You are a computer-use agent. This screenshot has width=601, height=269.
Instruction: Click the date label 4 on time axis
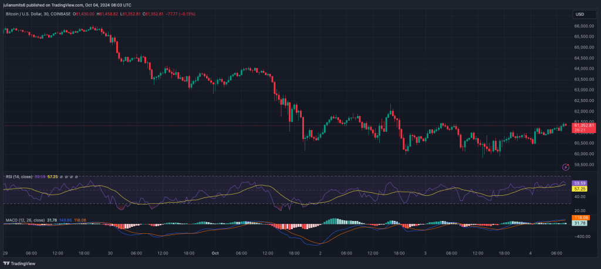coord(530,253)
